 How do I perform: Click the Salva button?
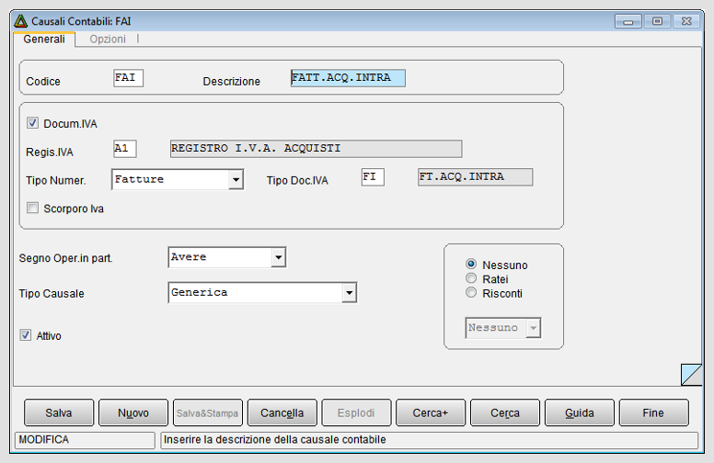(x=59, y=412)
